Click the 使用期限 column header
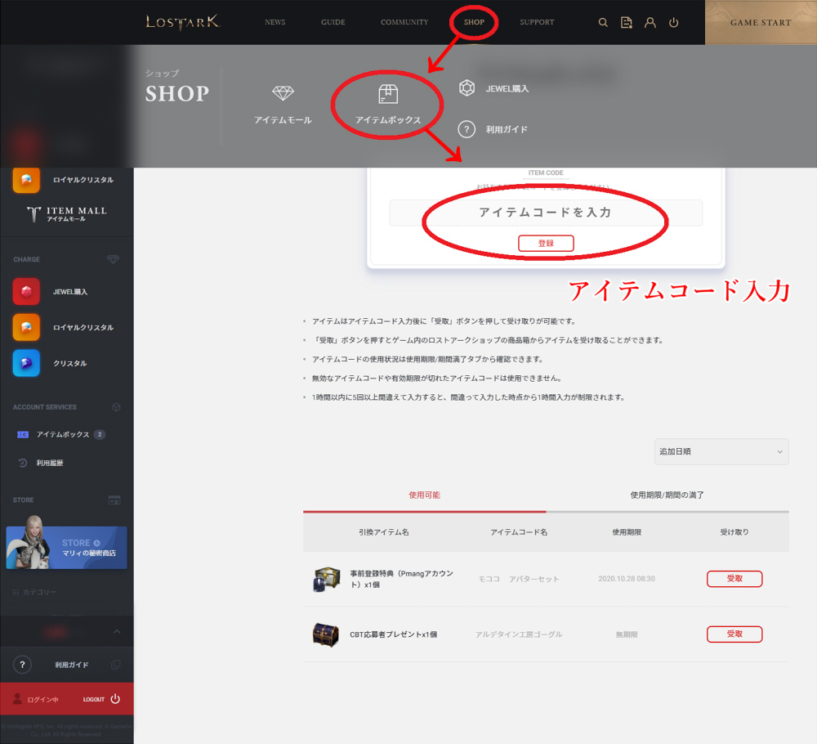 click(x=627, y=531)
